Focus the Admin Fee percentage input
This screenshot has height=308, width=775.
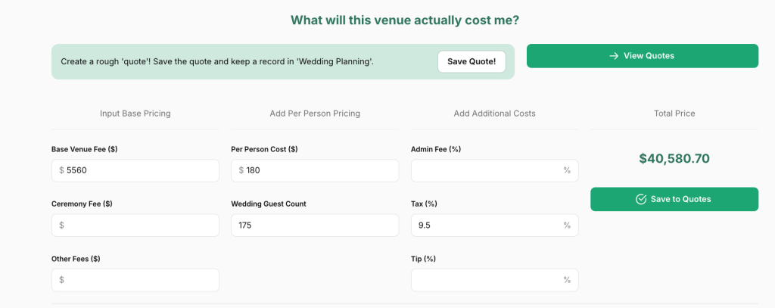[484, 171]
